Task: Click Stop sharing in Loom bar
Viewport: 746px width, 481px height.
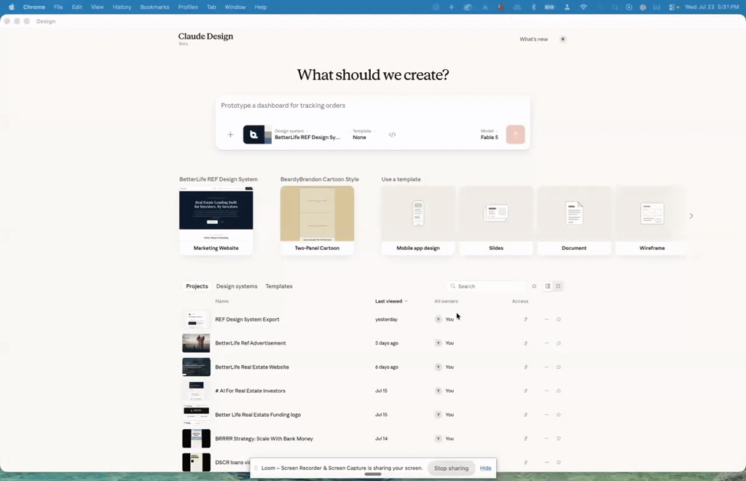Action: tap(451, 468)
